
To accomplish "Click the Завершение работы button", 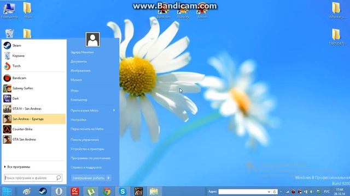I will point(89,178).
